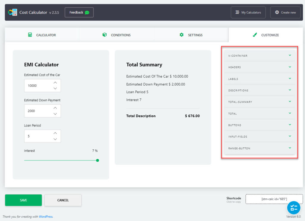Viewport: 305px width, 221px height.
Task: Increase Estimated Cost of the Car value
Action: pos(55,83)
